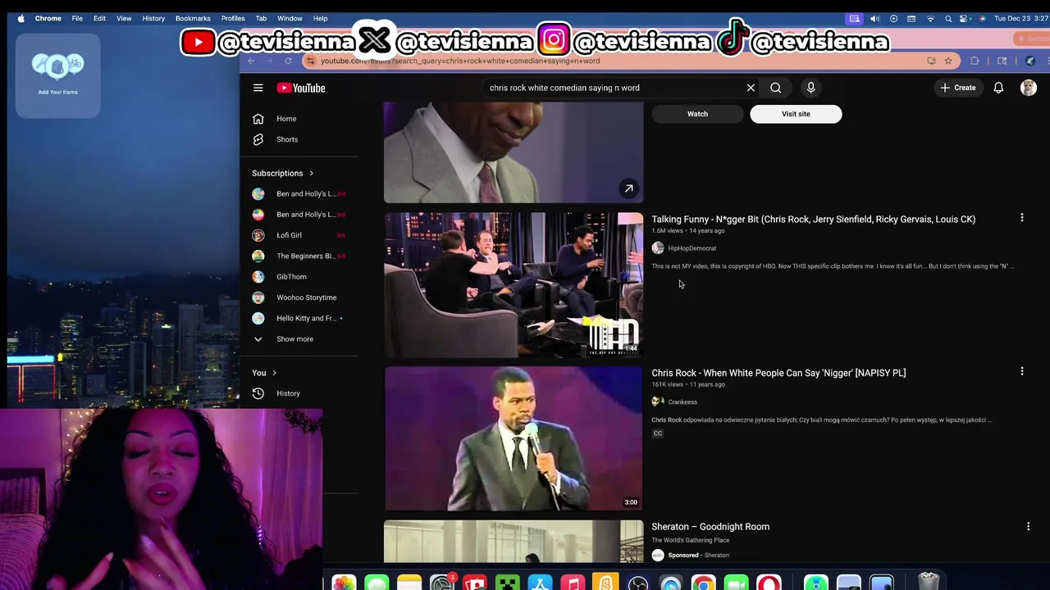This screenshot has height=590, width=1050.
Task: Open Chrome Help menu
Action: (321, 18)
